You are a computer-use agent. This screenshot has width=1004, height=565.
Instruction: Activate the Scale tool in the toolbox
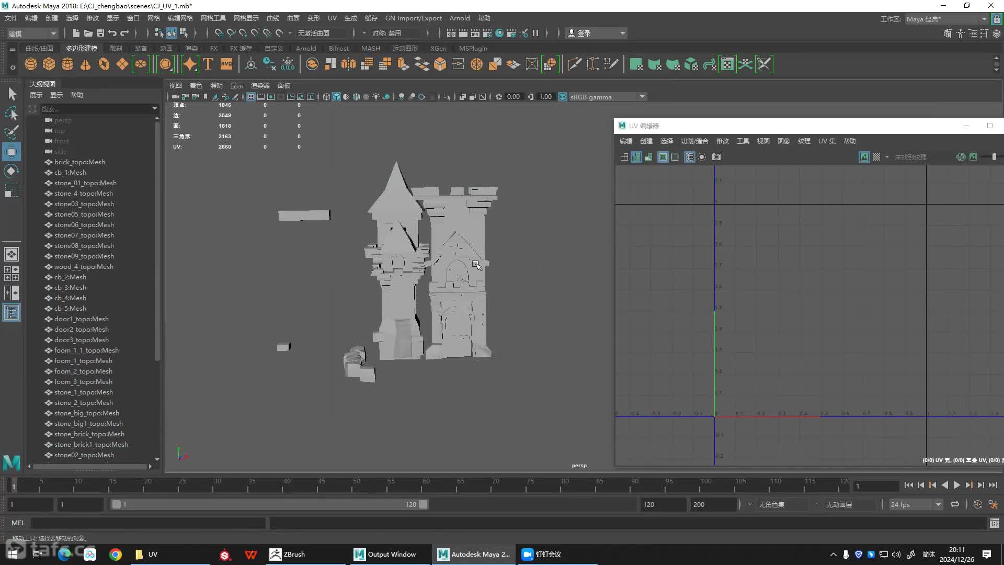tap(12, 190)
